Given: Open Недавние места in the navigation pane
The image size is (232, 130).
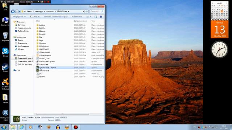Looking at the screenshot, I should [24, 28].
